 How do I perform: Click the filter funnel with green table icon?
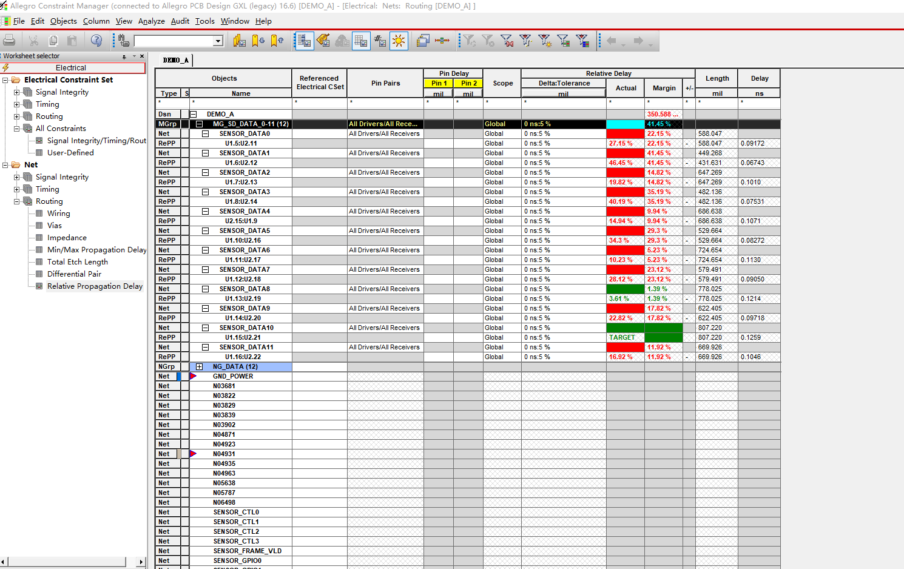(x=564, y=41)
